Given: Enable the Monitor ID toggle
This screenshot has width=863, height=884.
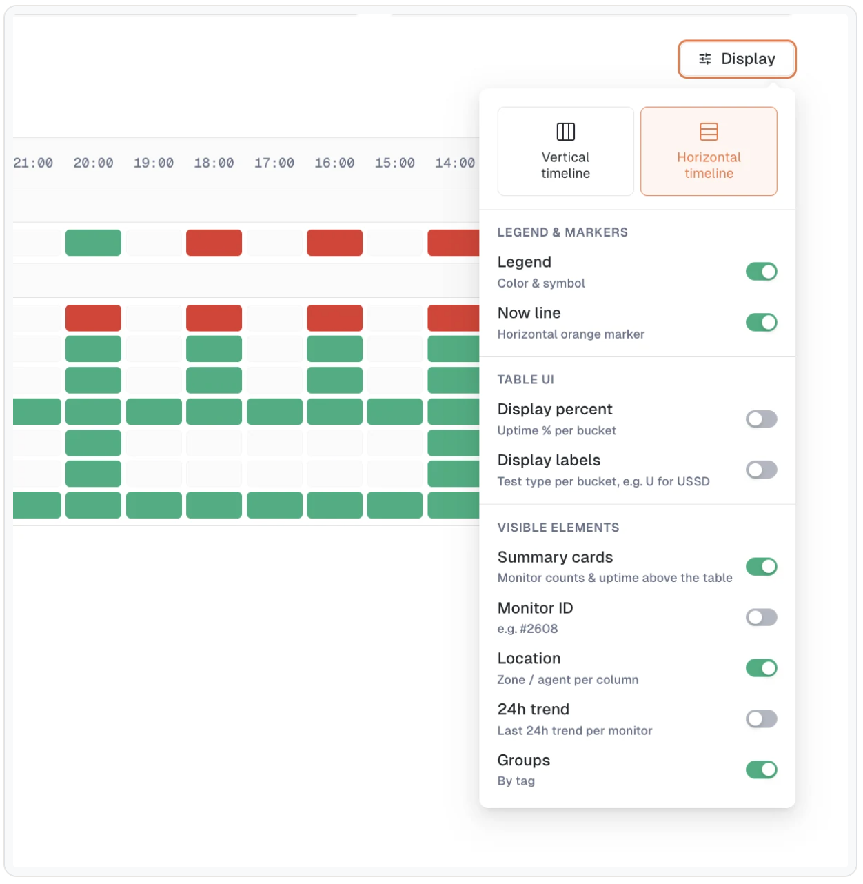Looking at the screenshot, I should tap(761, 618).
